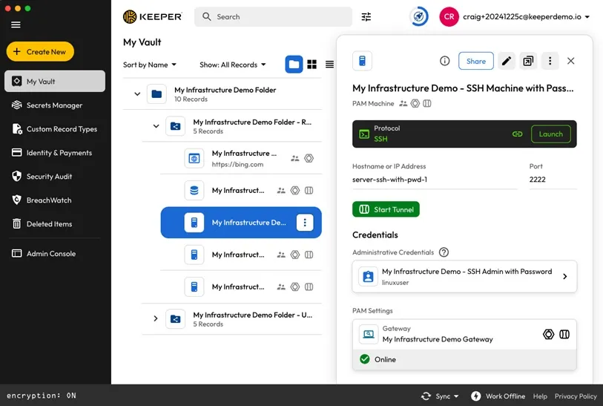603x406 pixels.
Task: Switch to grid view layout
Action: pyautogui.click(x=312, y=65)
